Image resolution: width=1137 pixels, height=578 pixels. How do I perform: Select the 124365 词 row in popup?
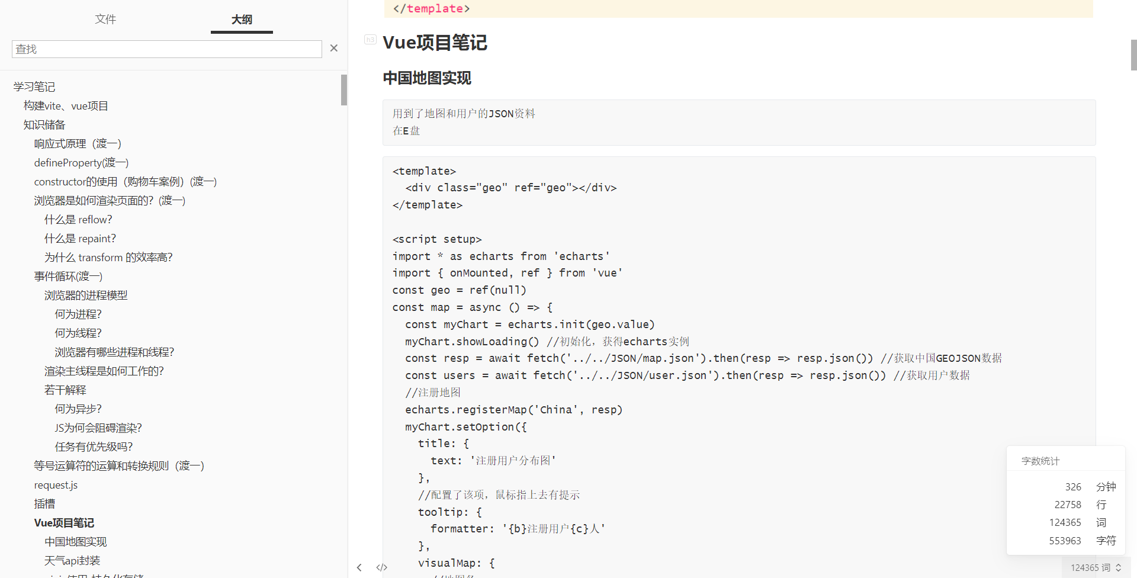1066,522
